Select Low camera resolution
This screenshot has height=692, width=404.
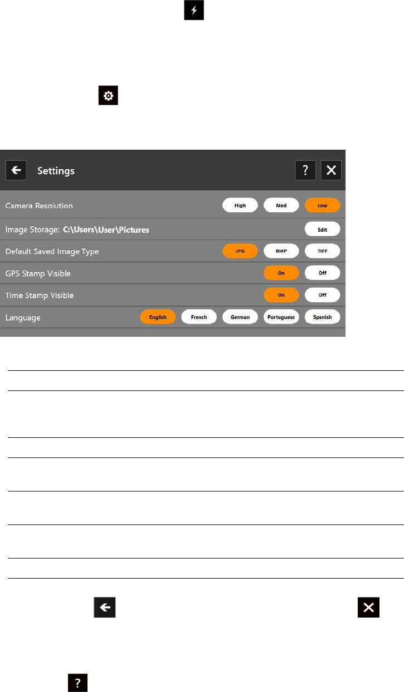pos(322,206)
